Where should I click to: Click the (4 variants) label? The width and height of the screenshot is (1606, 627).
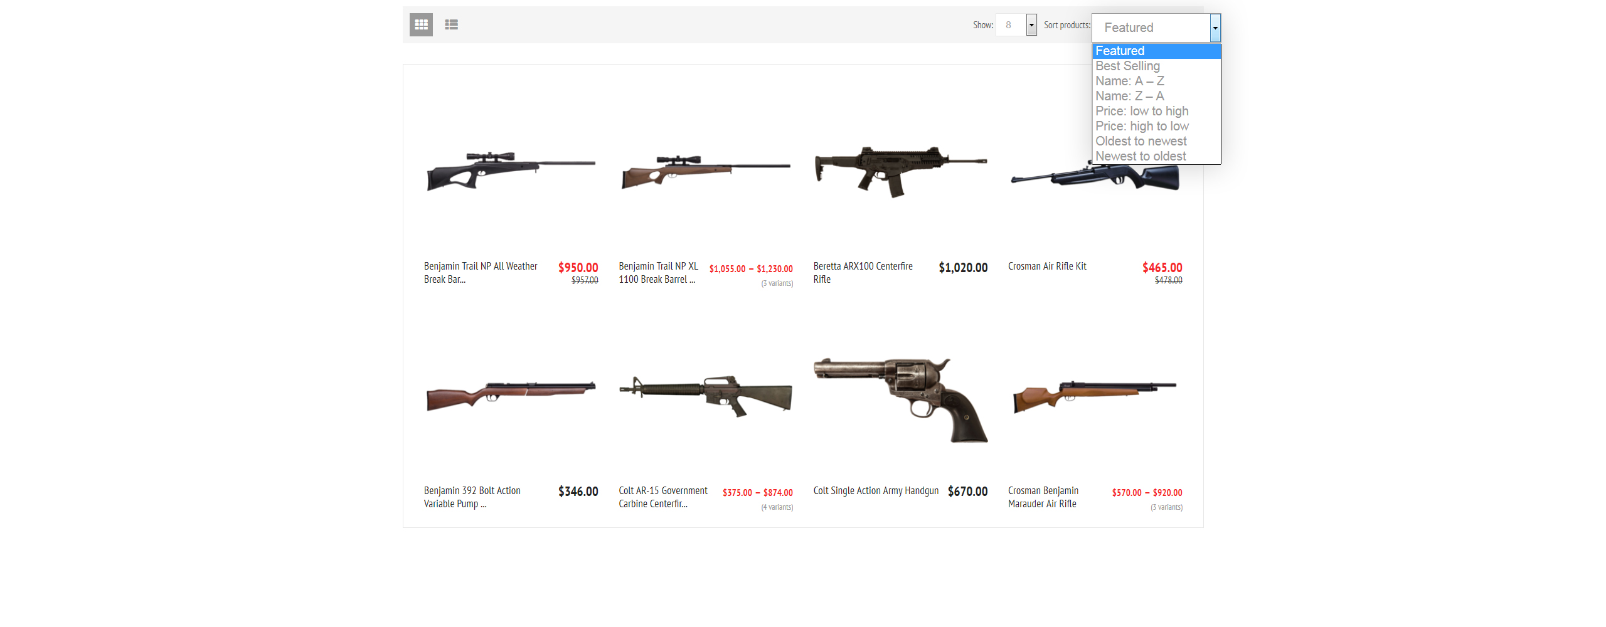[x=777, y=507]
